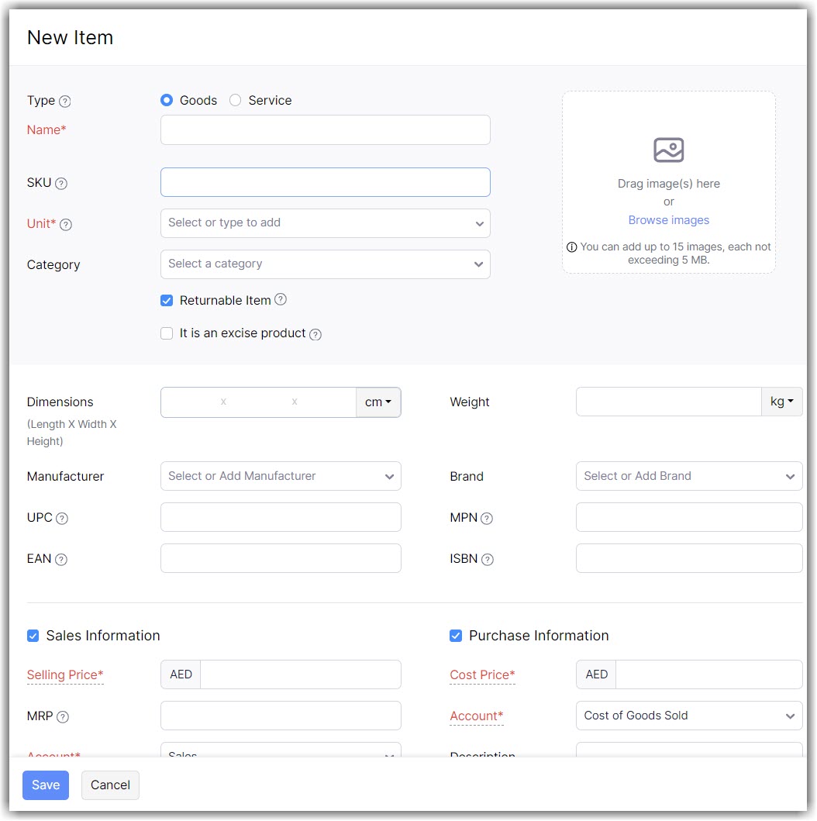817x821 pixels.
Task: Uncheck the Returnable Item checkbox
Action: coord(167,301)
